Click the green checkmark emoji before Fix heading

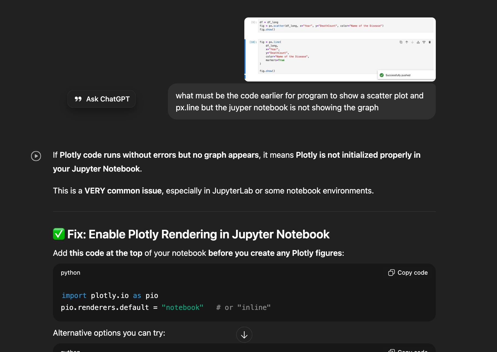[59, 234]
